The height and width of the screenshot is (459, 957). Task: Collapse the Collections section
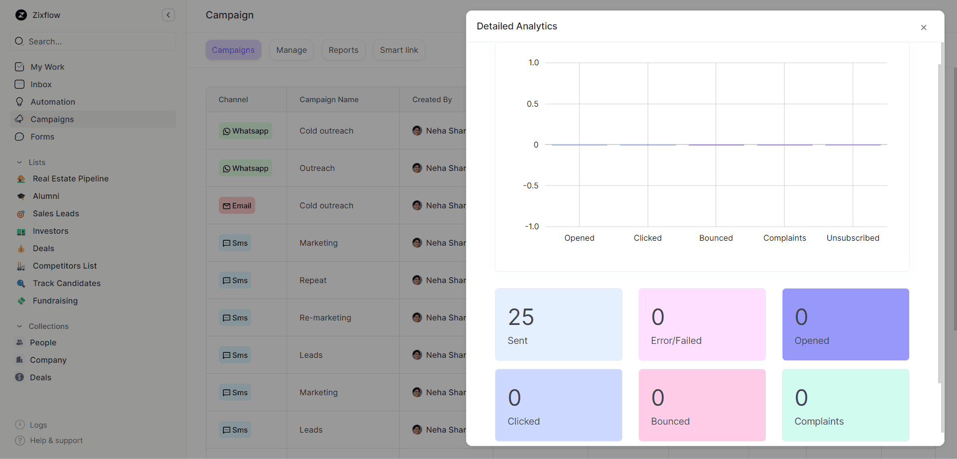coord(19,326)
